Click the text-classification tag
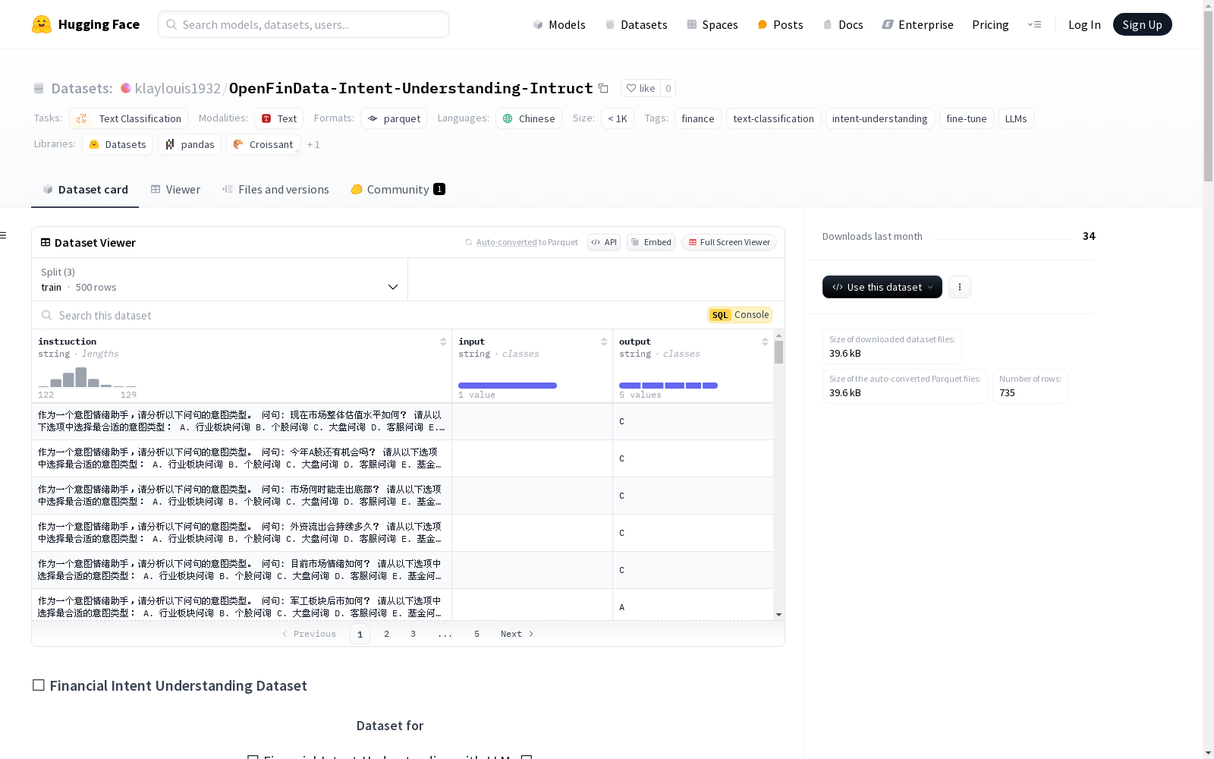1214x759 pixels. (773, 118)
